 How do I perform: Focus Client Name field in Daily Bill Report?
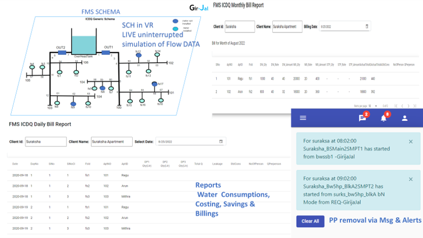pos(112,142)
